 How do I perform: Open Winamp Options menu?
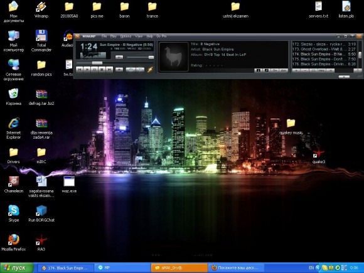click(x=126, y=36)
